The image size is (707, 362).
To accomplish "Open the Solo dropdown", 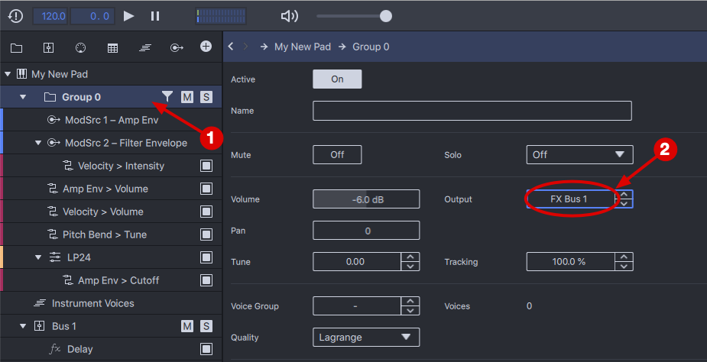I will 579,154.
